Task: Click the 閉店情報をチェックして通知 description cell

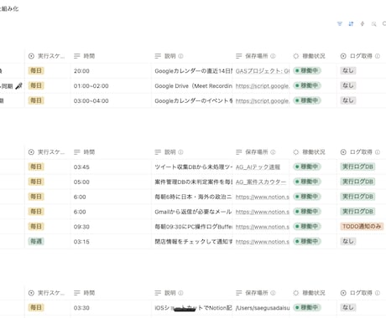Action: (193, 242)
